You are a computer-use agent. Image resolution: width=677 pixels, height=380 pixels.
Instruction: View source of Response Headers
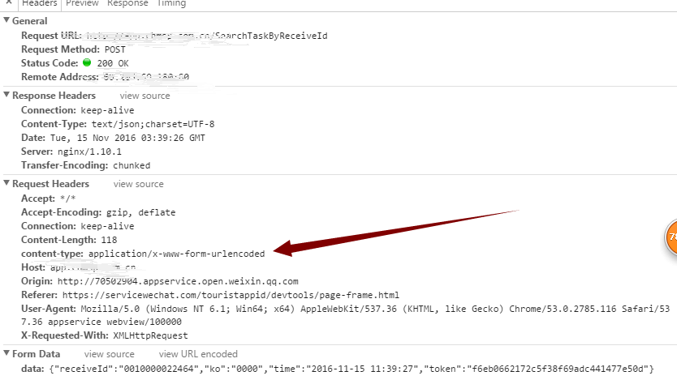coord(145,96)
